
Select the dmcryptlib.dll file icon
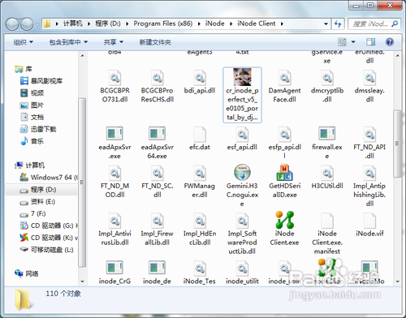(x=327, y=78)
